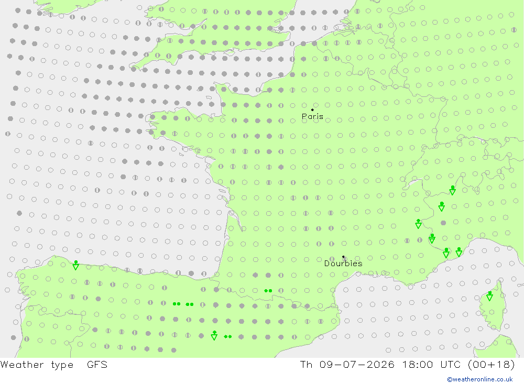The height and width of the screenshot is (384, 524).
Task: Click the black dot marking Paris
Action: point(312,109)
